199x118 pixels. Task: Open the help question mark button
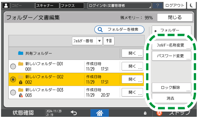[158, 6]
